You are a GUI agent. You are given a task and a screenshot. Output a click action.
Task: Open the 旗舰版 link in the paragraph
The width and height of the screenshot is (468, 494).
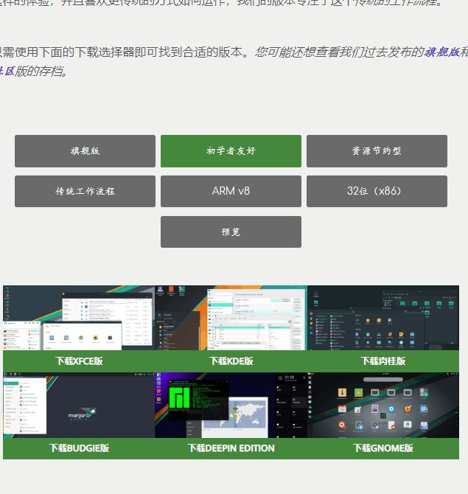[x=441, y=52]
